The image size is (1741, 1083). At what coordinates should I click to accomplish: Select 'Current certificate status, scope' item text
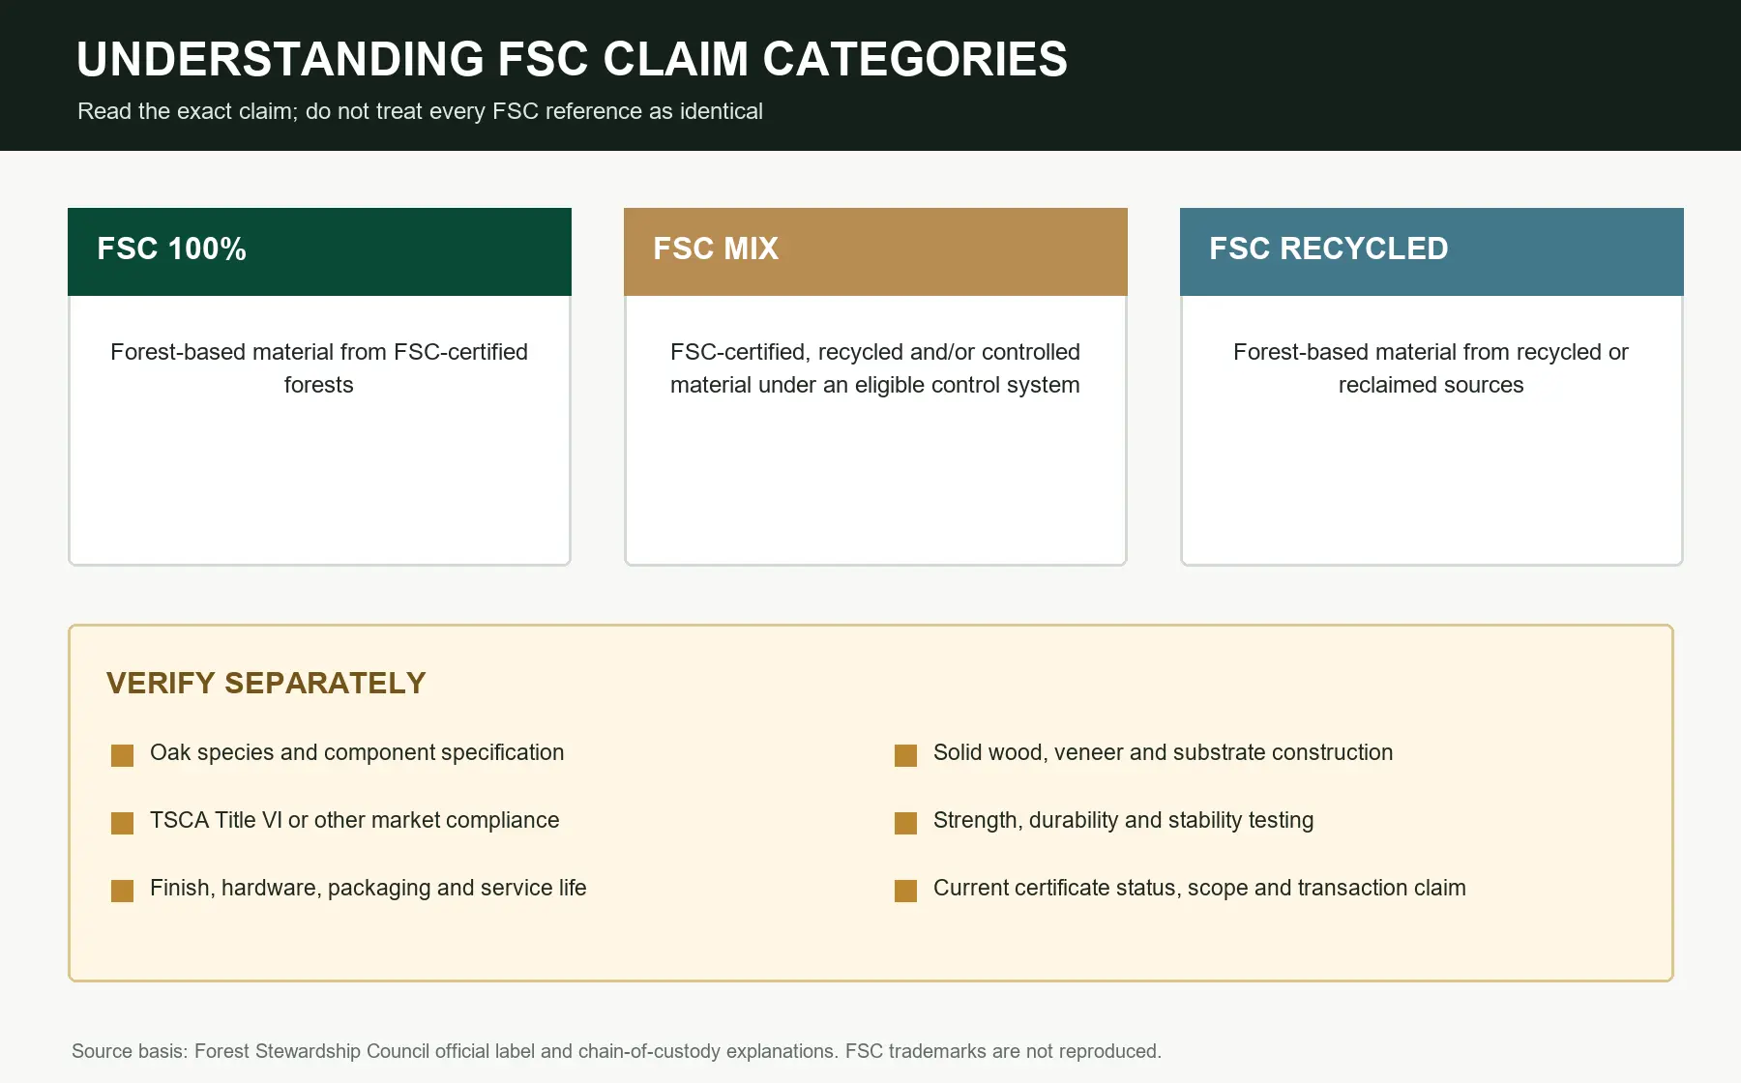[x=1199, y=888]
